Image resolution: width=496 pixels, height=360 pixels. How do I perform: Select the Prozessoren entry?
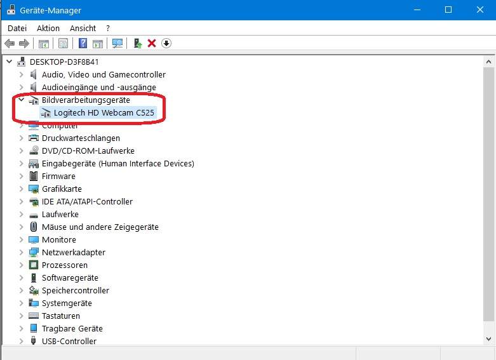pyautogui.click(x=65, y=265)
